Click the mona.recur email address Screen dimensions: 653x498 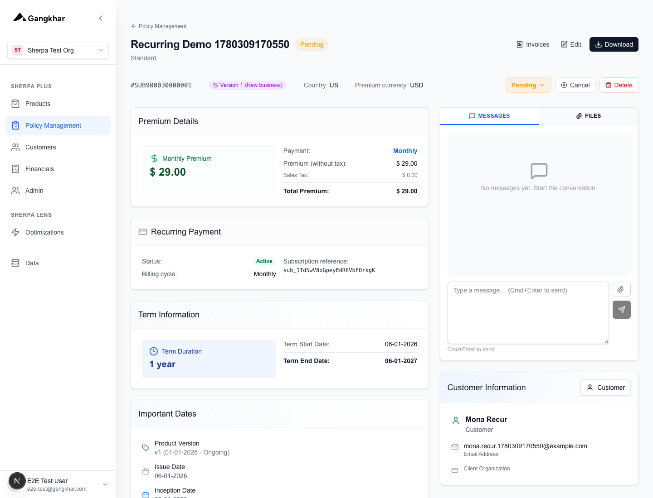[x=525, y=446]
